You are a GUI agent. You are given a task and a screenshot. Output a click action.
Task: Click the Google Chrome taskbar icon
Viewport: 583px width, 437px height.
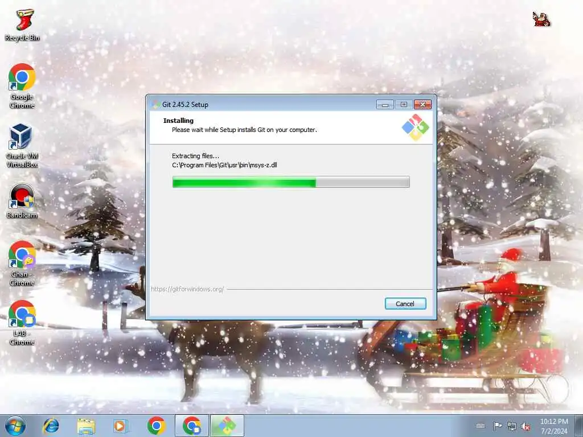click(156, 426)
